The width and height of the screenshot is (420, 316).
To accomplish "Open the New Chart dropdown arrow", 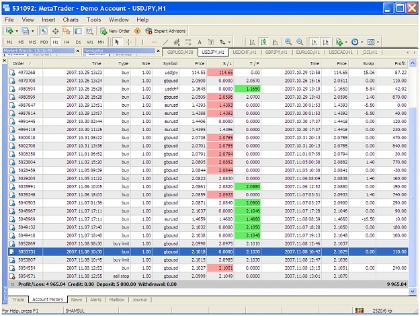I will [x=17, y=31].
